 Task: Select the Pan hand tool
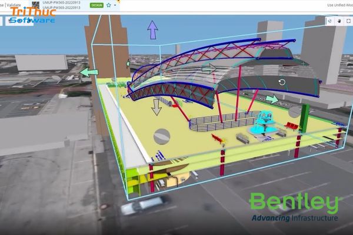pos(339,21)
